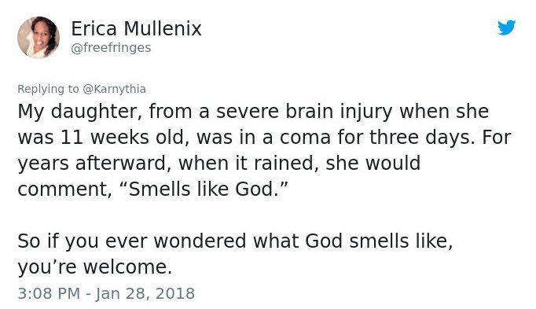The width and height of the screenshot is (536, 309).
Task: Click the Jan 28, 2018 date
Action: coord(145,293)
